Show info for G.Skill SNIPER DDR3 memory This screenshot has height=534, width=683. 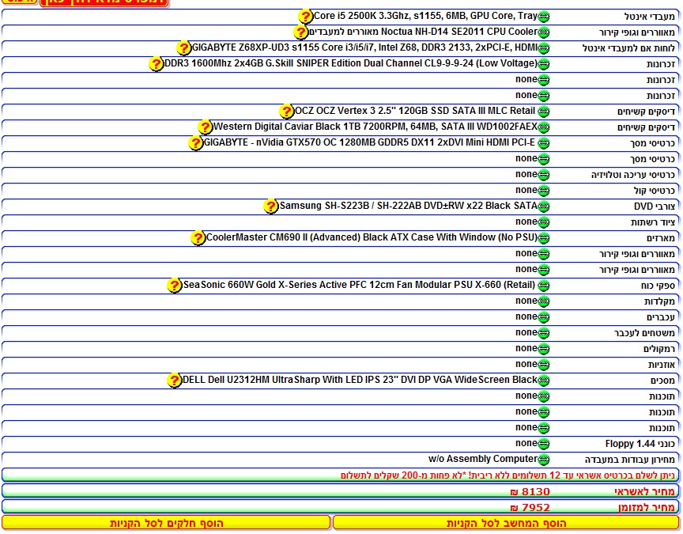tap(157, 64)
